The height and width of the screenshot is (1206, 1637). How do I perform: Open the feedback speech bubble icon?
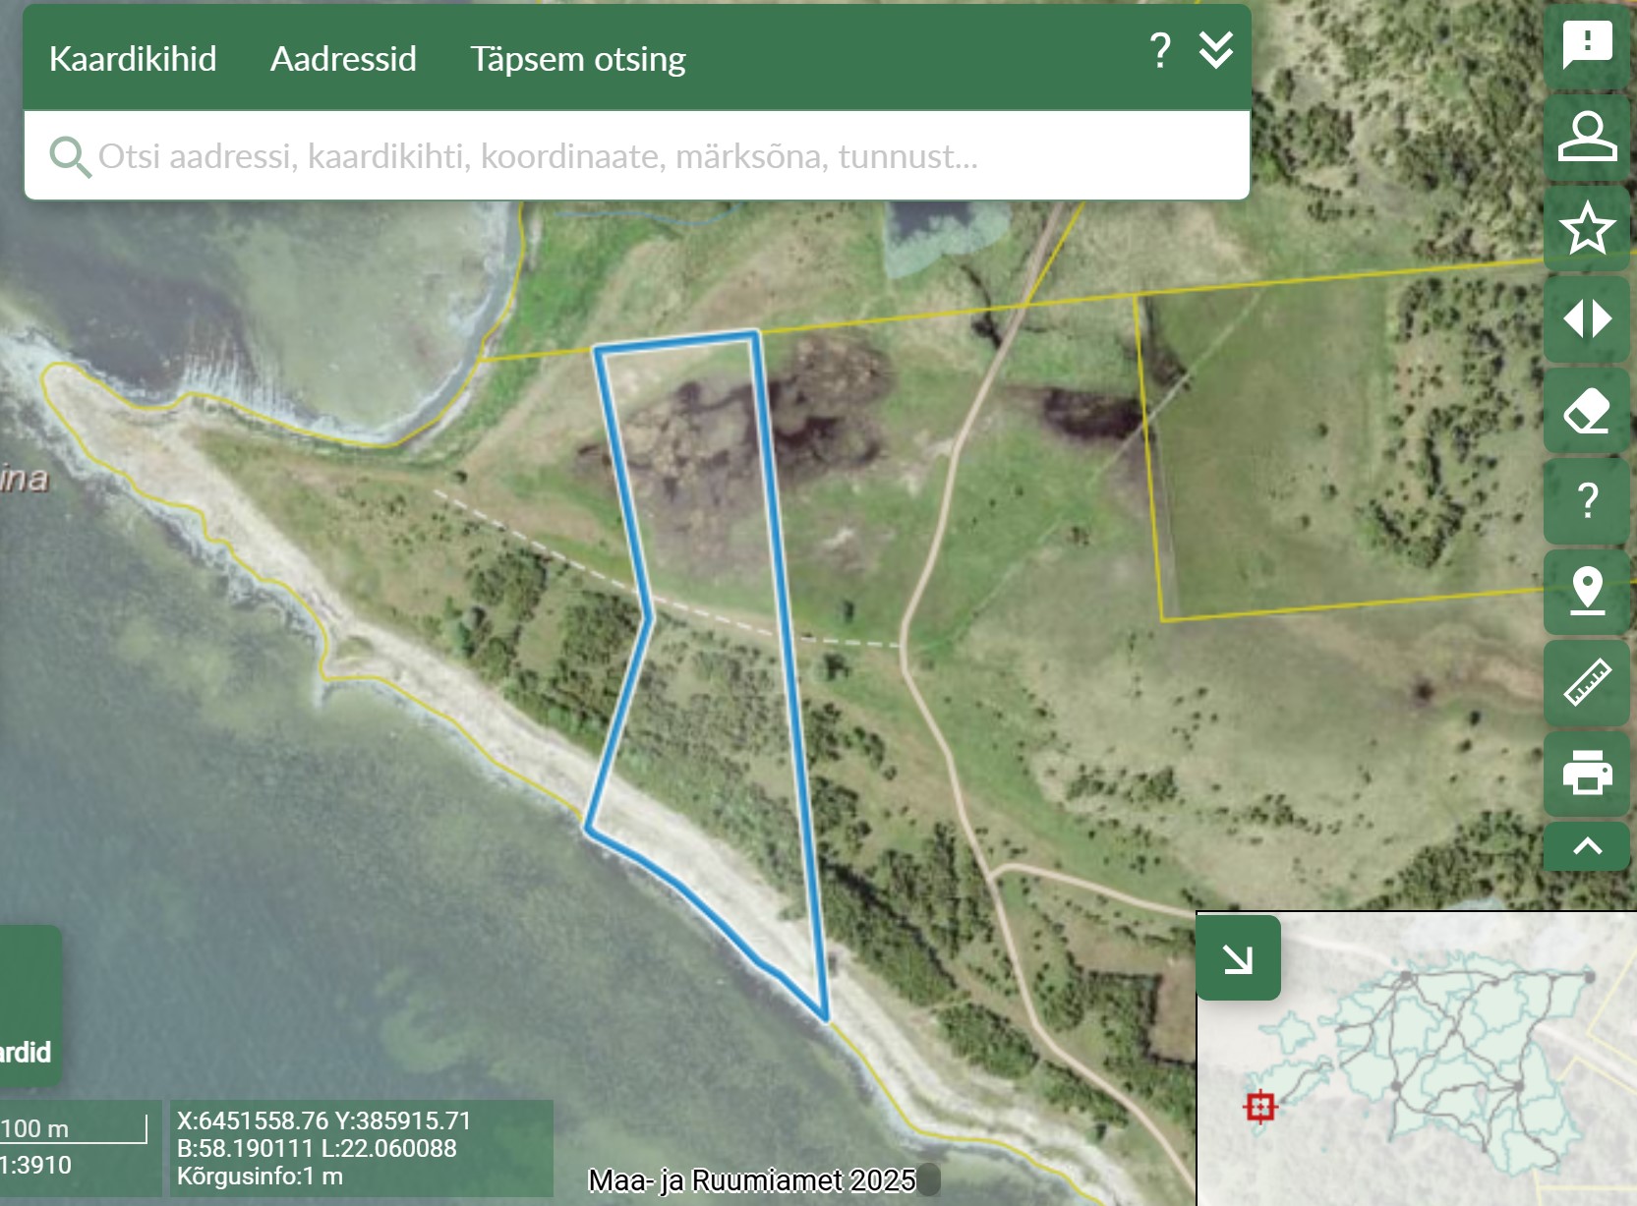tap(1587, 45)
